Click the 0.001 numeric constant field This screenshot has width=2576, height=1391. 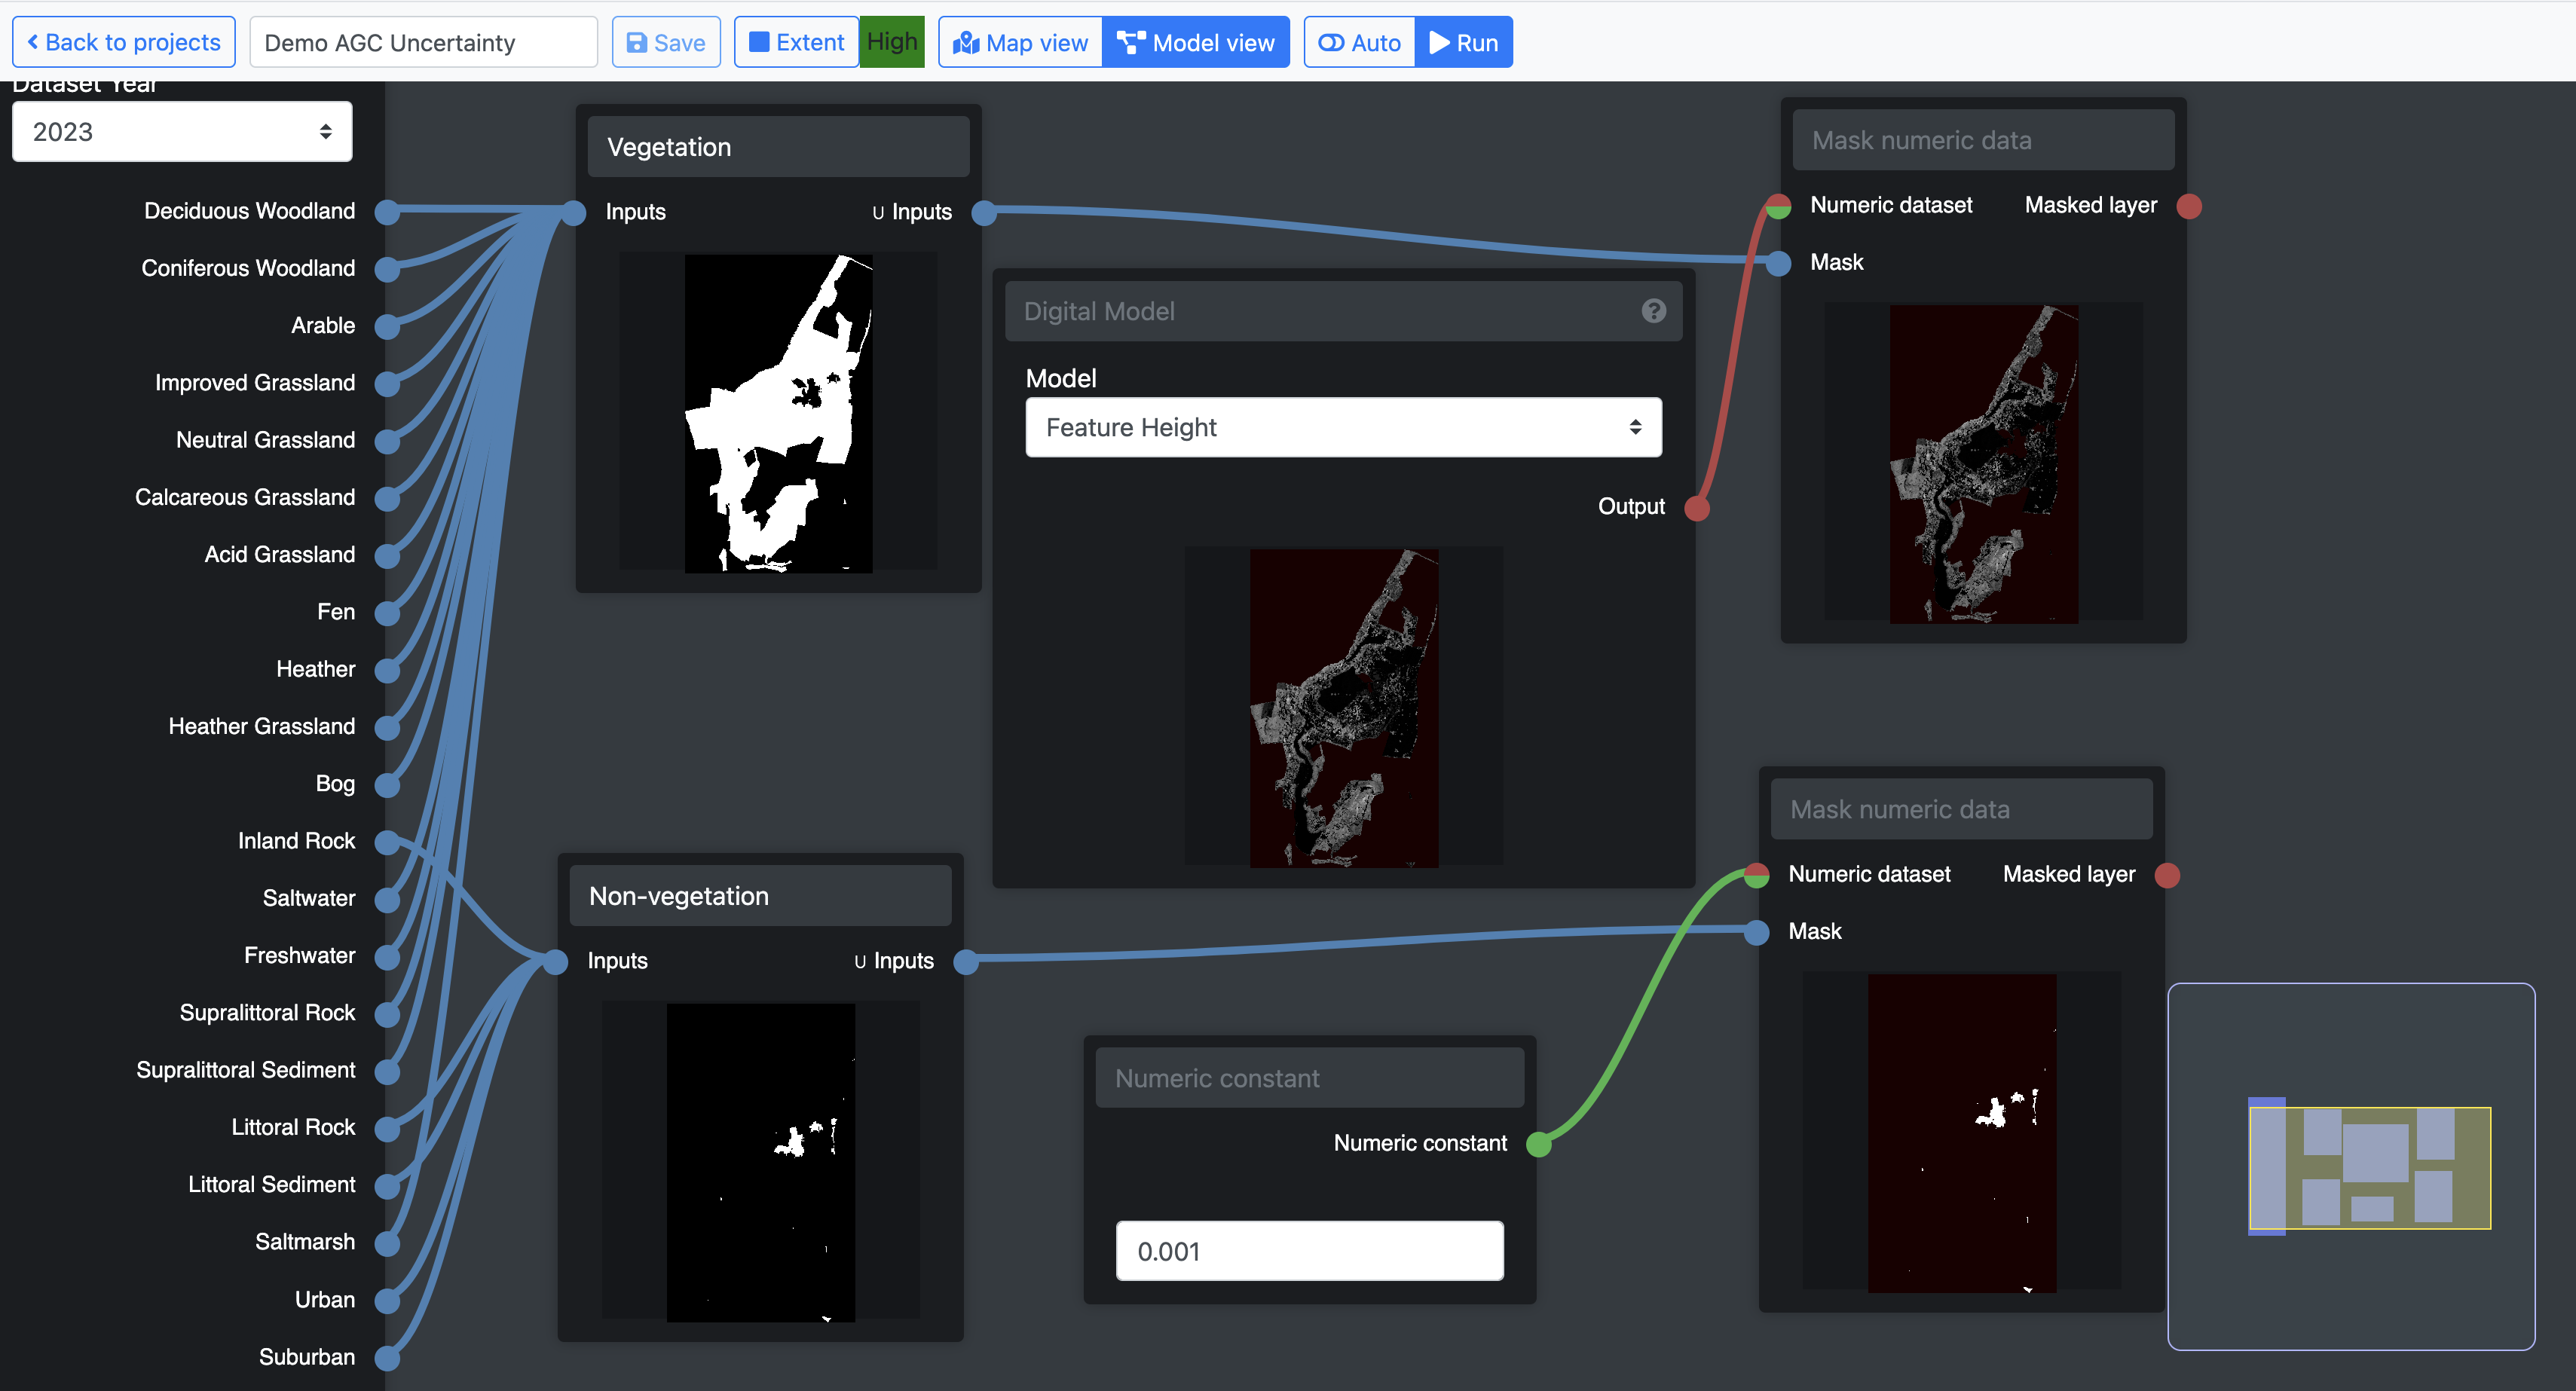click(1309, 1251)
